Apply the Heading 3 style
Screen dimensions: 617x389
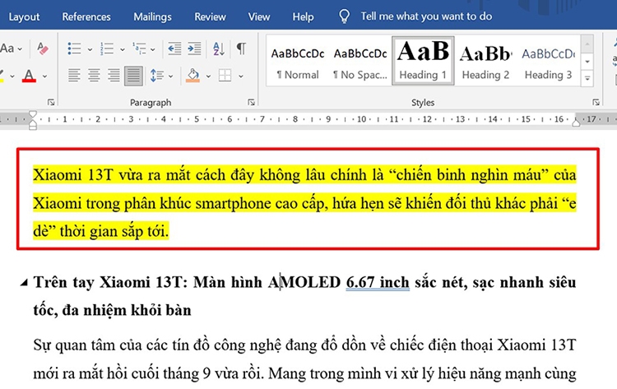point(548,61)
